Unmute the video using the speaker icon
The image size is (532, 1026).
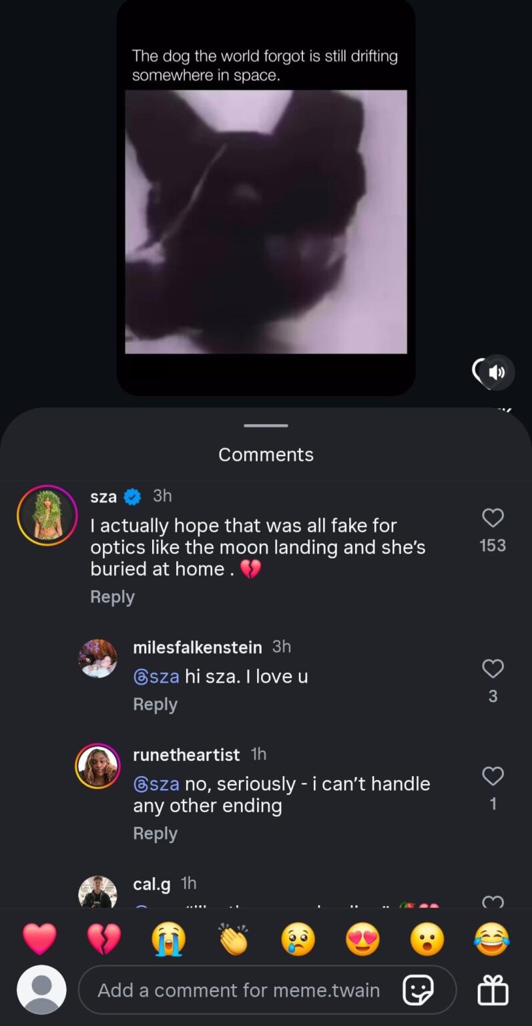(497, 373)
